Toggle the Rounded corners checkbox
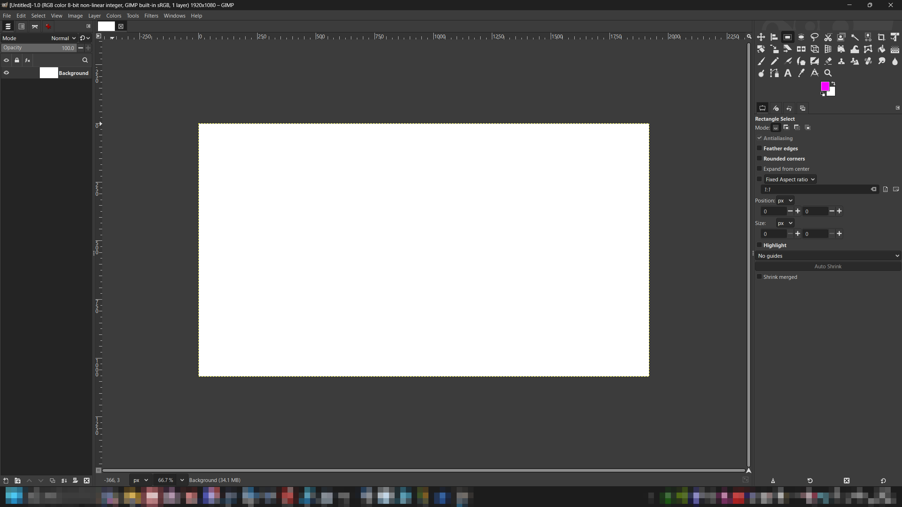The height and width of the screenshot is (507, 902). tap(759, 158)
